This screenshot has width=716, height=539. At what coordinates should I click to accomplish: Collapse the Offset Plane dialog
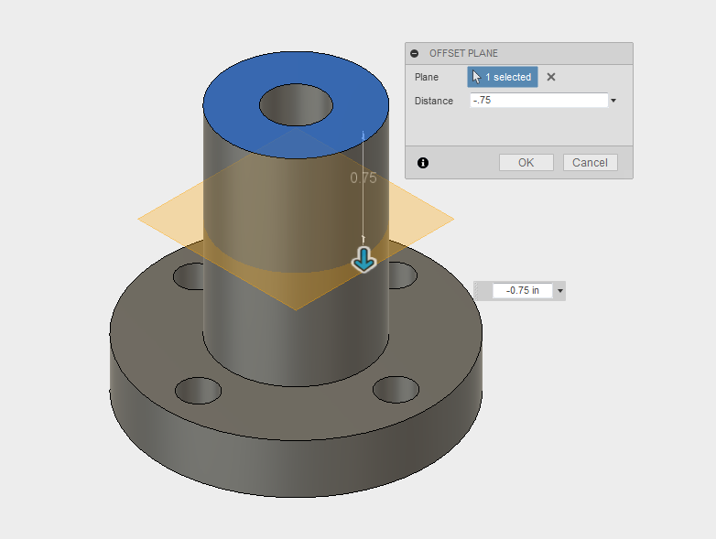pyautogui.click(x=414, y=53)
